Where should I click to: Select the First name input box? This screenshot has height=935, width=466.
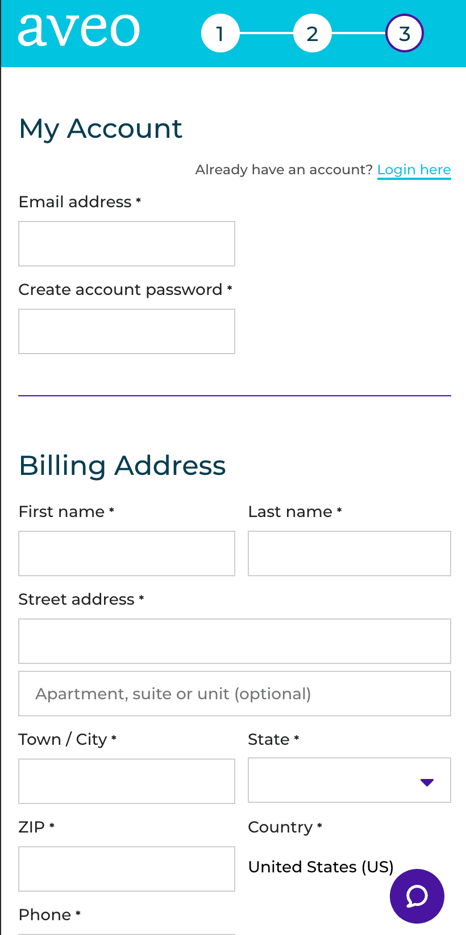click(127, 553)
